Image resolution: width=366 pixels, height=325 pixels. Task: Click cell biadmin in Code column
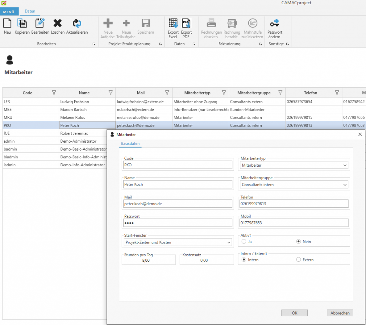31,157
